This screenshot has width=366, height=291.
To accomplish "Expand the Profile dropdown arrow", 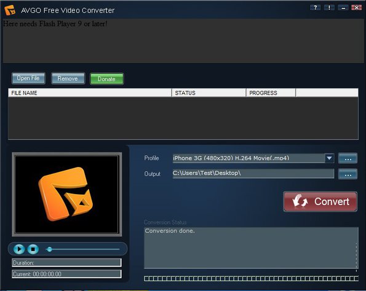I will 329,158.
